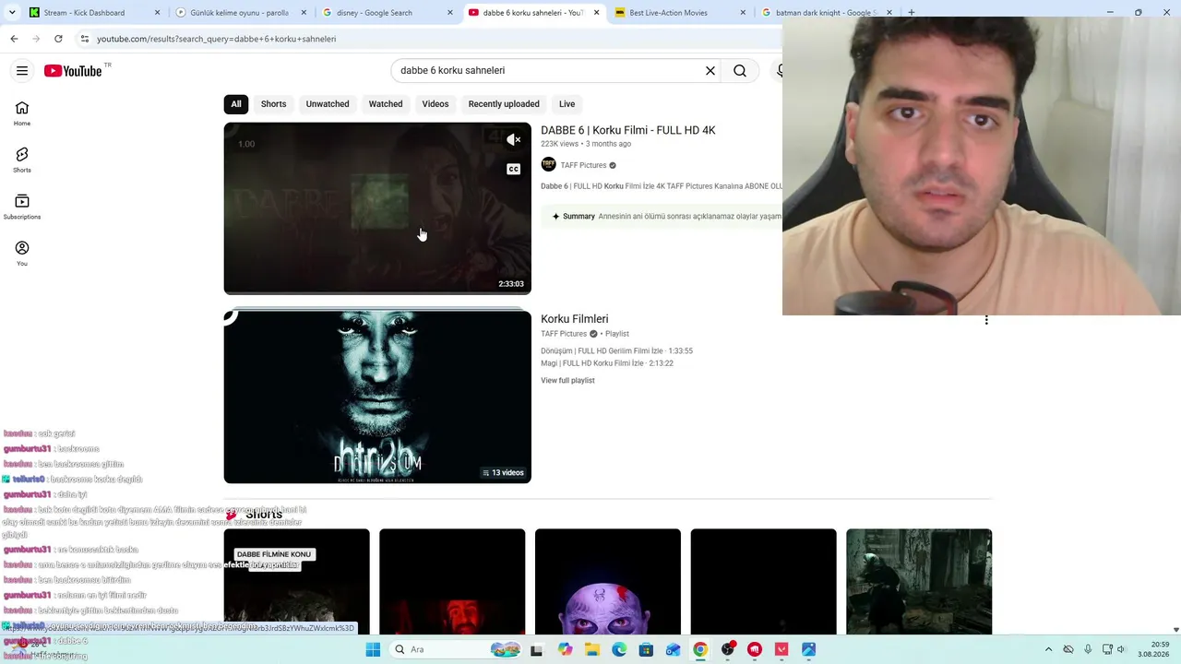Select the Shorts filter chip
Image resolution: width=1181 pixels, height=664 pixels.
point(273,104)
